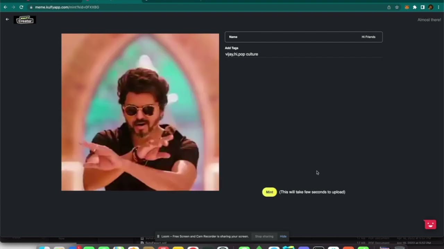
Task: Go back using the browser back arrow
Action: pyautogui.click(x=5, y=7)
